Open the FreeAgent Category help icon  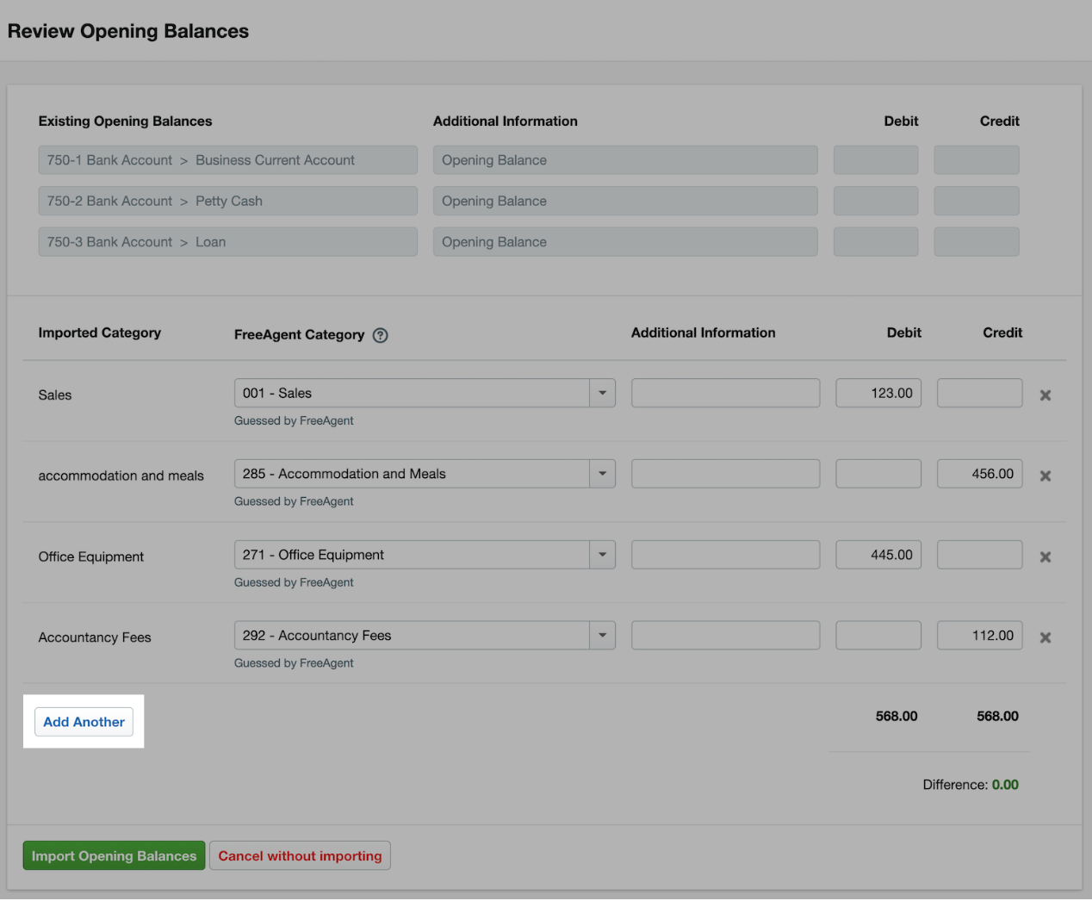point(380,335)
